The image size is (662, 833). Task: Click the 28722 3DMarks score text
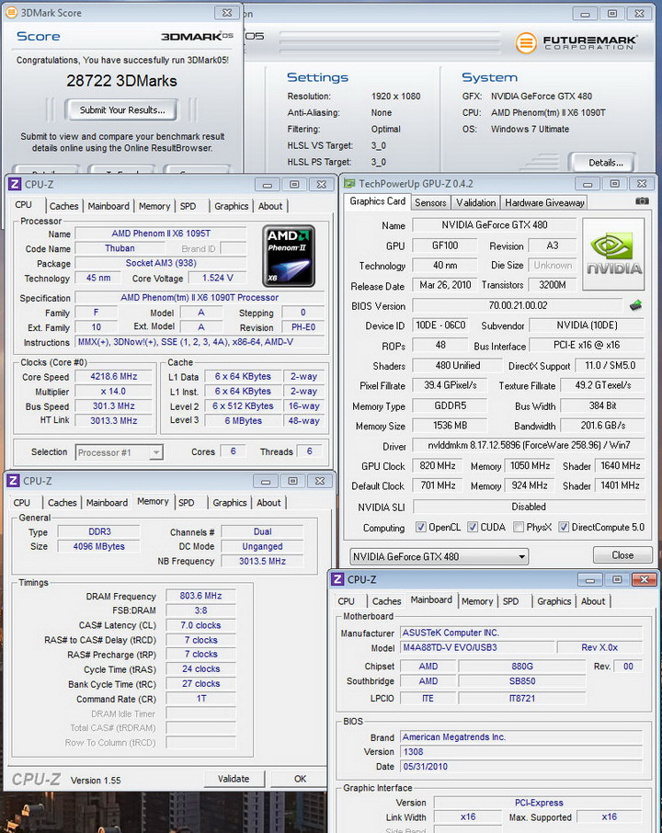point(121,81)
